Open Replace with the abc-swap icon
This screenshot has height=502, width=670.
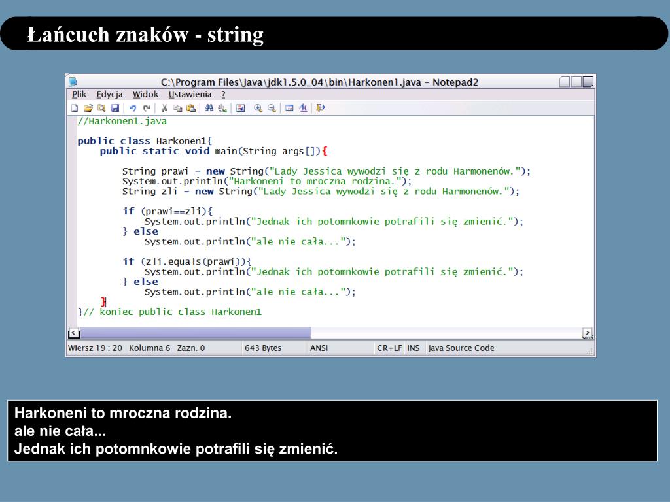(x=222, y=108)
